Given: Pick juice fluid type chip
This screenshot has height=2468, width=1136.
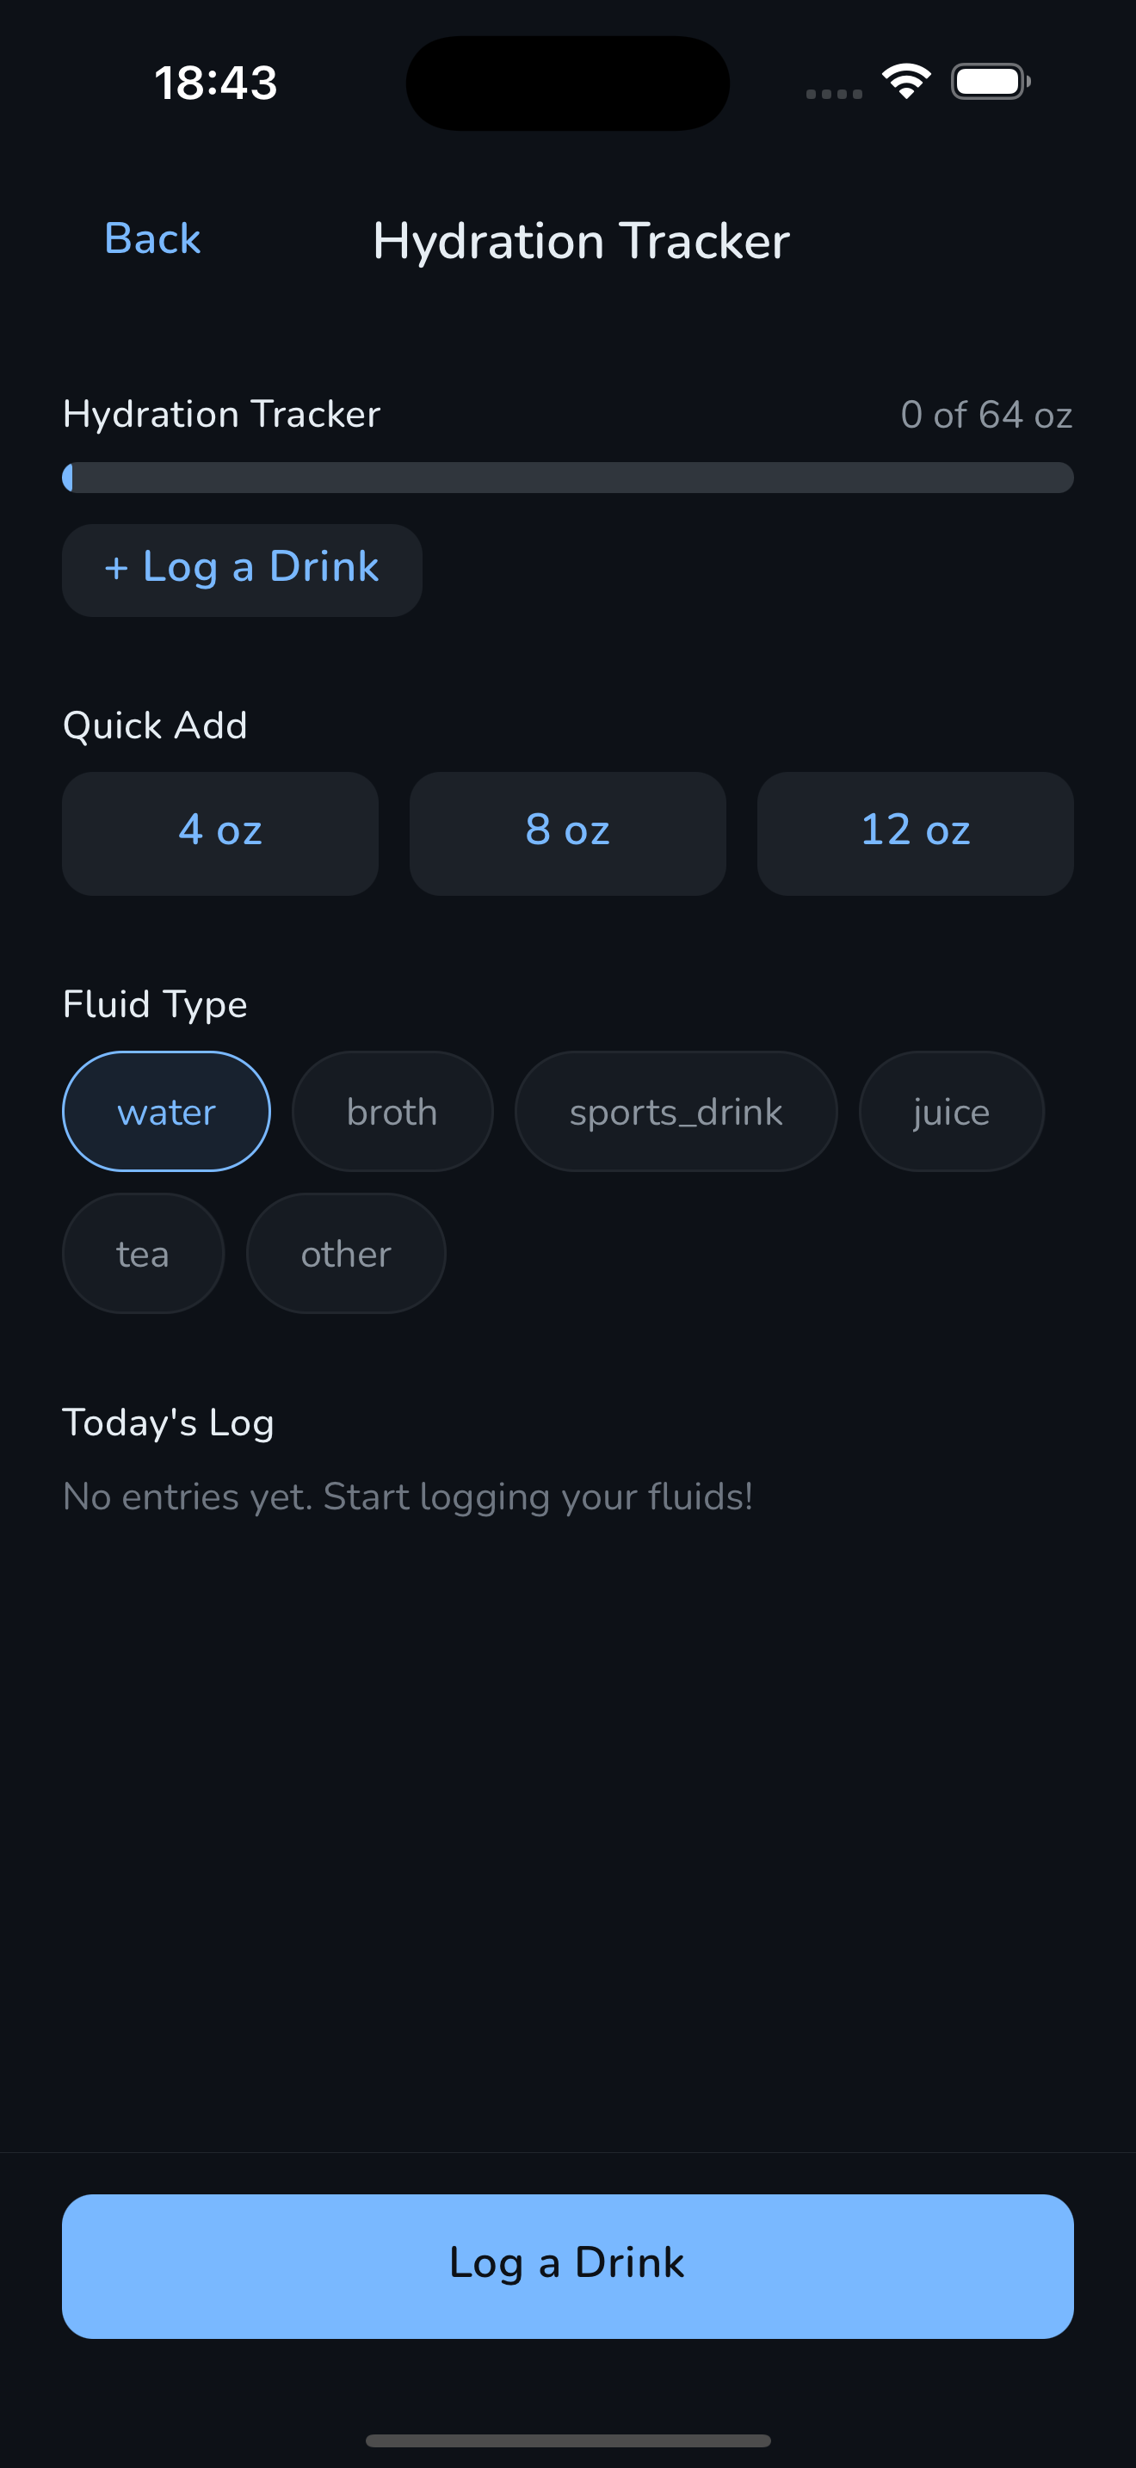Looking at the screenshot, I should point(950,1111).
